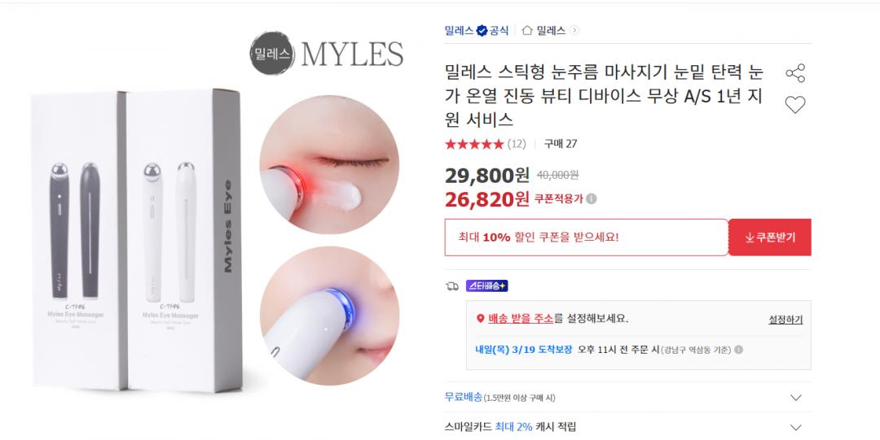Open the 밀레스 공식 brand link
The height and width of the screenshot is (440, 880).
pos(477,31)
